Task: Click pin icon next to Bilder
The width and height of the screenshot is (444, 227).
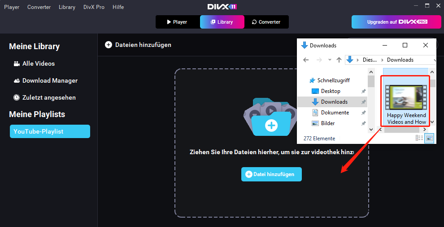Action: pos(363,123)
